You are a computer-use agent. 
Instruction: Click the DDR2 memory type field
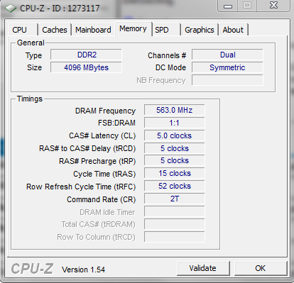pos(86,55)
